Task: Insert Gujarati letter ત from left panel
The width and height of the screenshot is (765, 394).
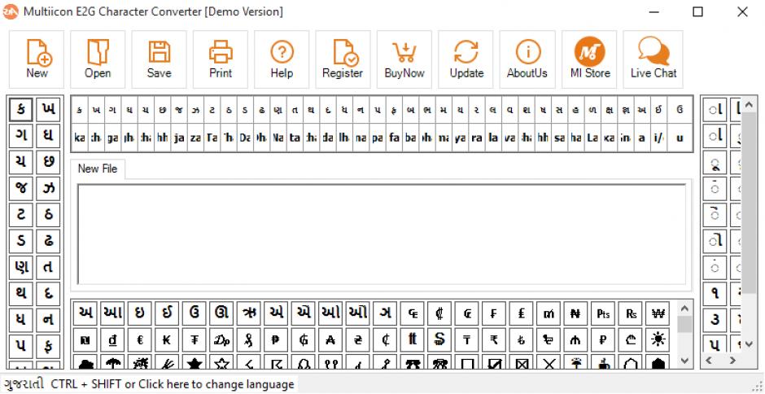Action: pos(48,268)
